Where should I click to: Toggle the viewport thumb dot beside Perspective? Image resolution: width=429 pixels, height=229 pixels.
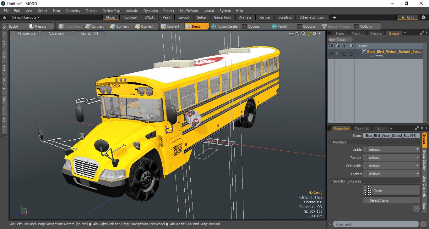(12, 34)
